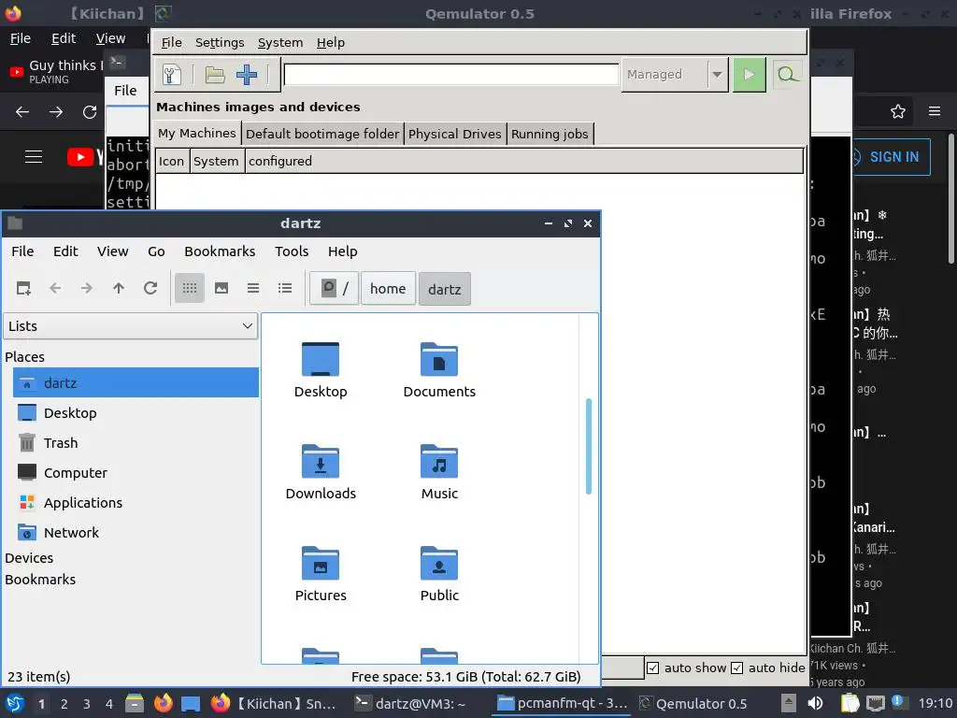
Task: Open Bookmarks menu in file manager
Action: [x=220, y=251]
